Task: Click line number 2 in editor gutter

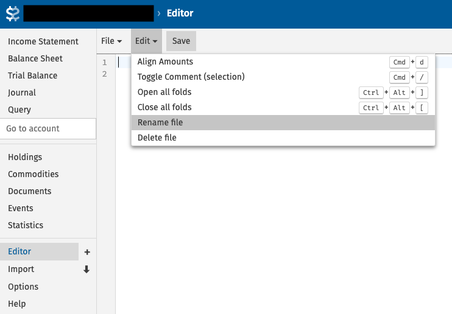Action: point(105,74)
